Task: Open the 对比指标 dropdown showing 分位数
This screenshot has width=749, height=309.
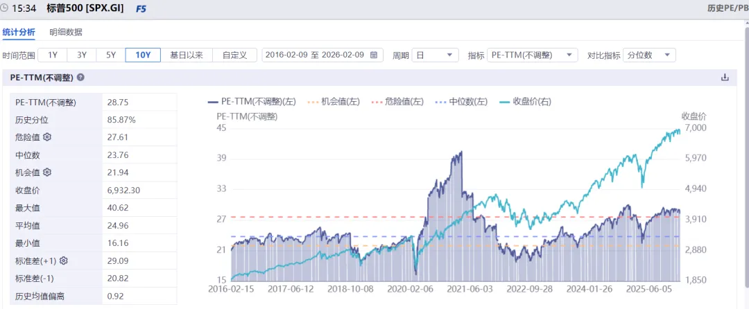Action: (650, 55)
